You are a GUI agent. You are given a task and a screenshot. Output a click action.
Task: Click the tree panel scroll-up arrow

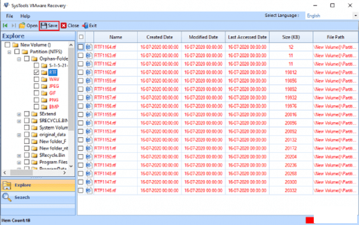pyautogui.click(x=71, y=45)
